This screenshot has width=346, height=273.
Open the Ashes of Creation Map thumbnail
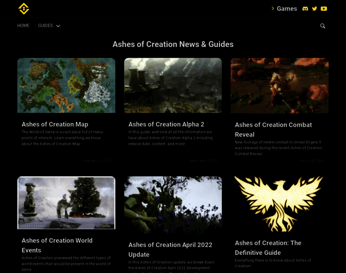(x=66, y=86)
